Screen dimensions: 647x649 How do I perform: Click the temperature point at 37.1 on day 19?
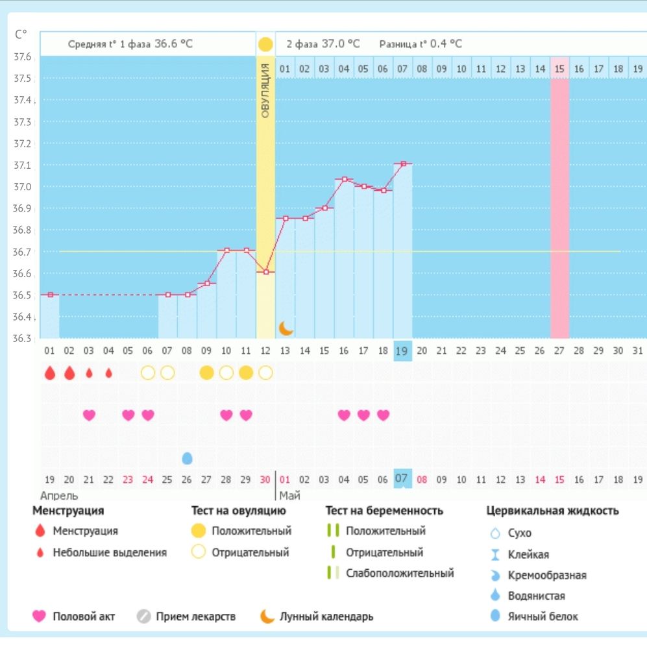(403, 164)
